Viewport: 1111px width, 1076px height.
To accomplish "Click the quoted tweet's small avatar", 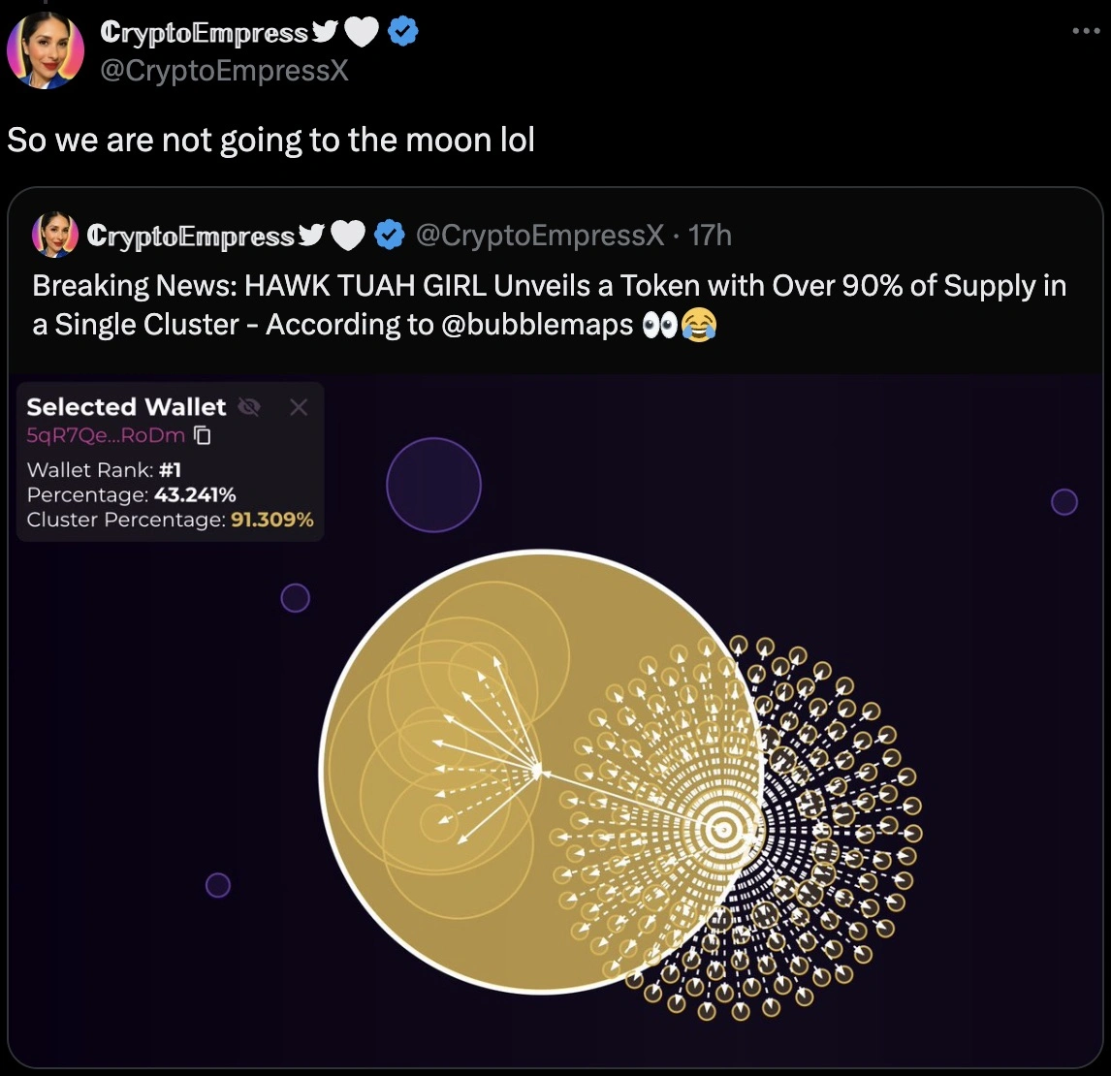I will coord(55,235).
